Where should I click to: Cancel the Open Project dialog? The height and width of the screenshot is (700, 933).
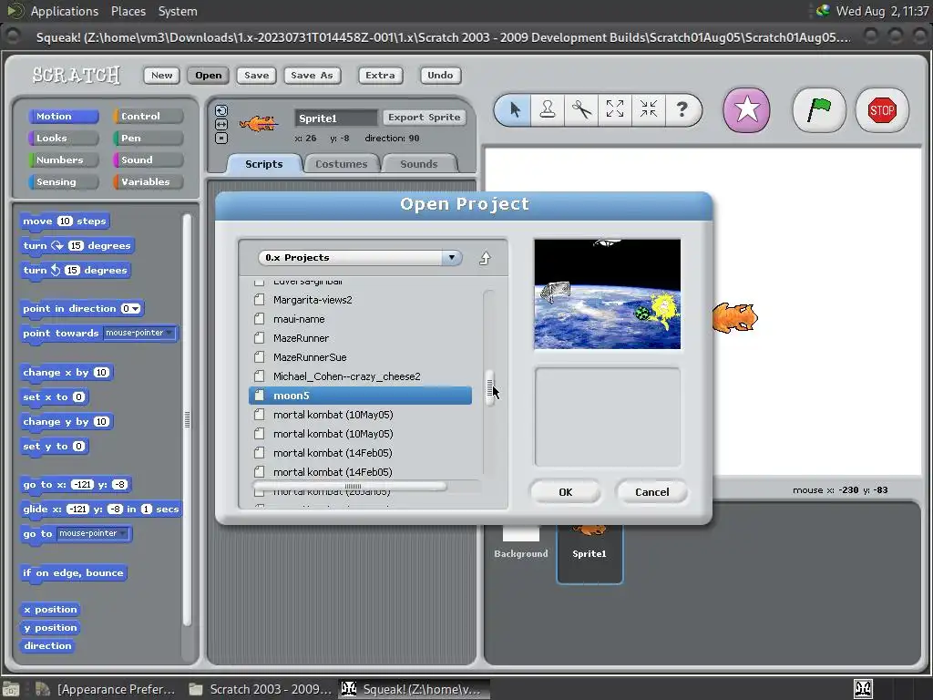pyautogui.click(x=651, y=492)
